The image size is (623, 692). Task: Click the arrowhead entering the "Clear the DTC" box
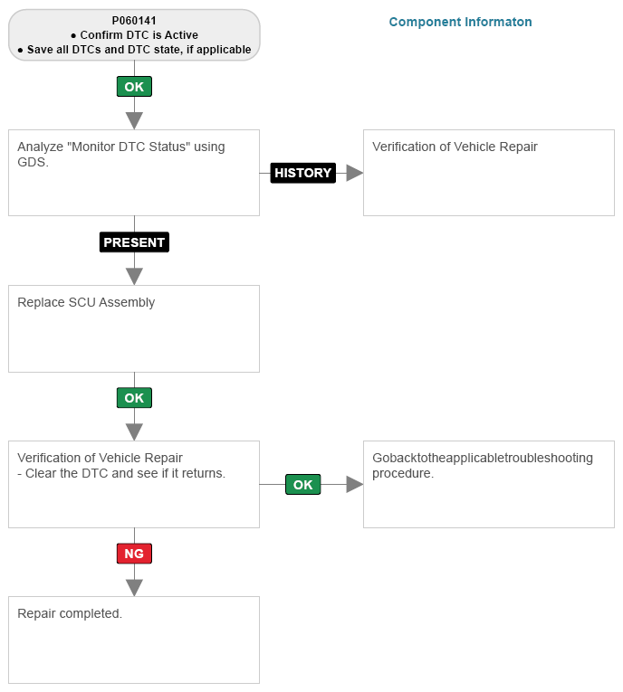tap(134, 431)
